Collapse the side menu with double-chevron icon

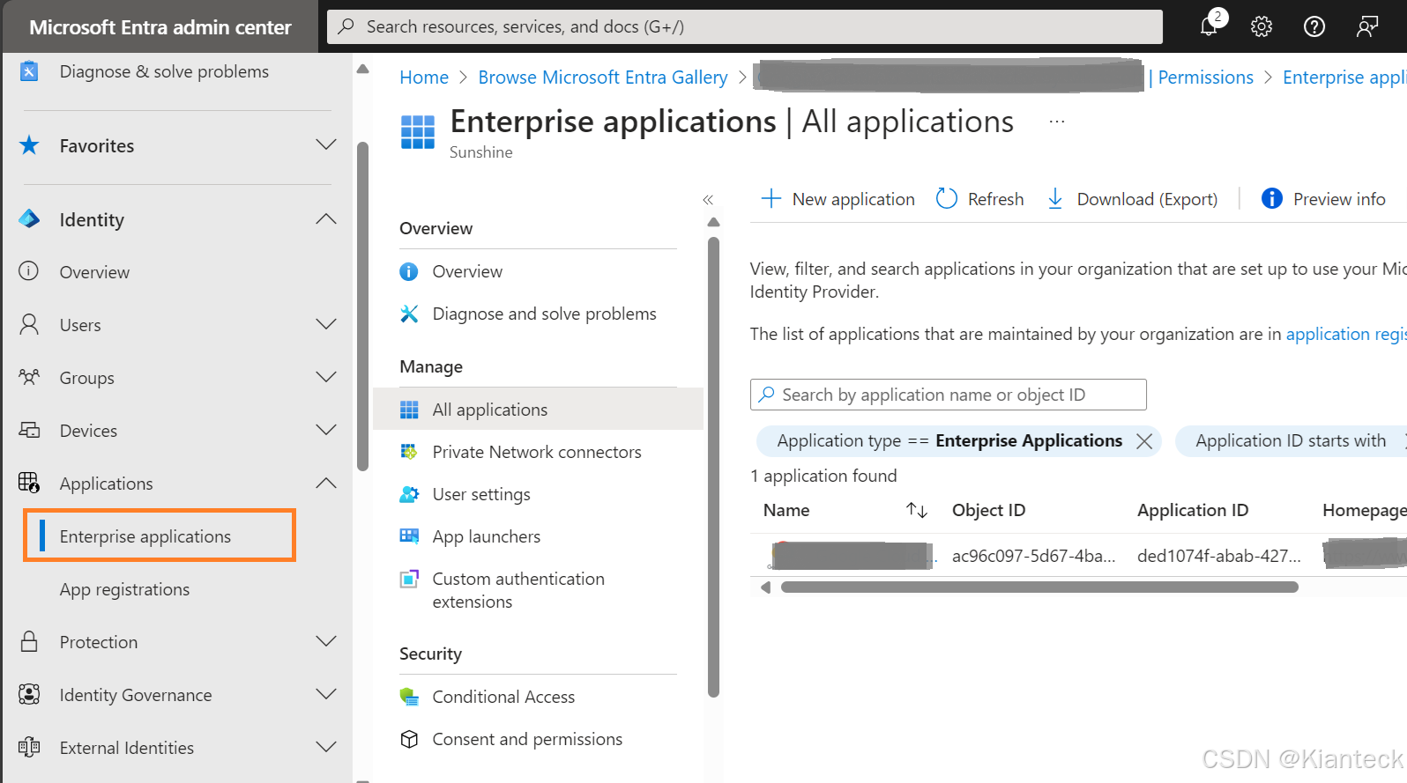click(708, 200)
